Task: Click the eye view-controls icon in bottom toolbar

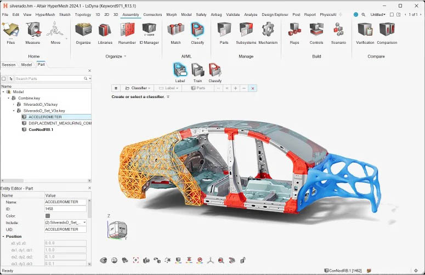Action: coord(103,260)
